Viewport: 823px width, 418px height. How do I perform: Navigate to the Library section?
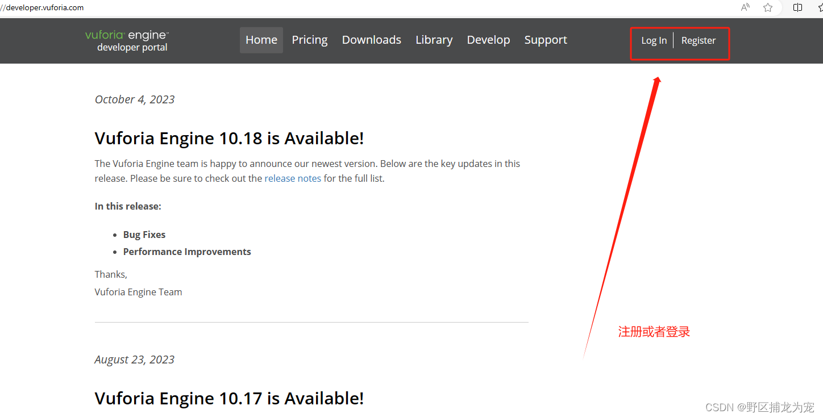click(x=434, y=40)
